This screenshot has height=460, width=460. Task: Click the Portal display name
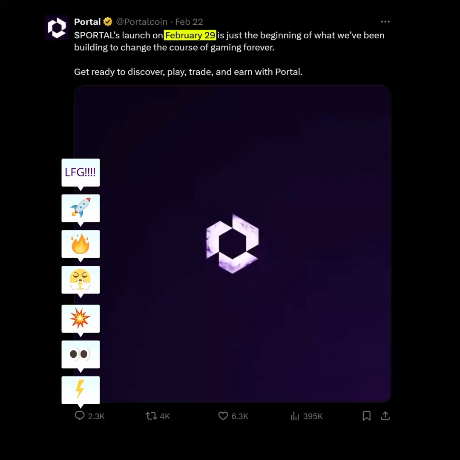87,22
